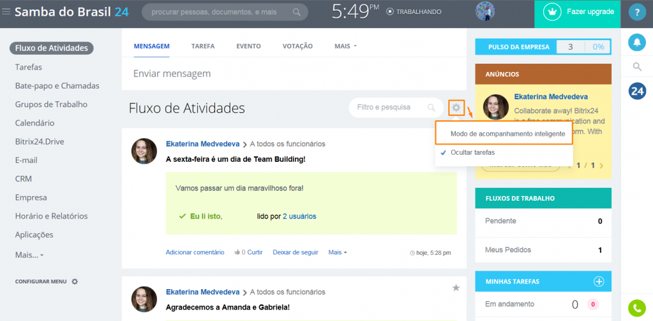Click the thumbs-up Curtir icon

[237, 252]
